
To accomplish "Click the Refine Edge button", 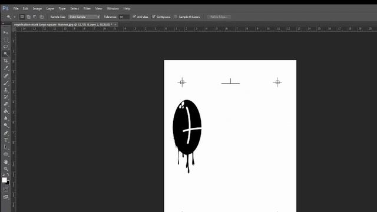I will [x=219, y=17].
